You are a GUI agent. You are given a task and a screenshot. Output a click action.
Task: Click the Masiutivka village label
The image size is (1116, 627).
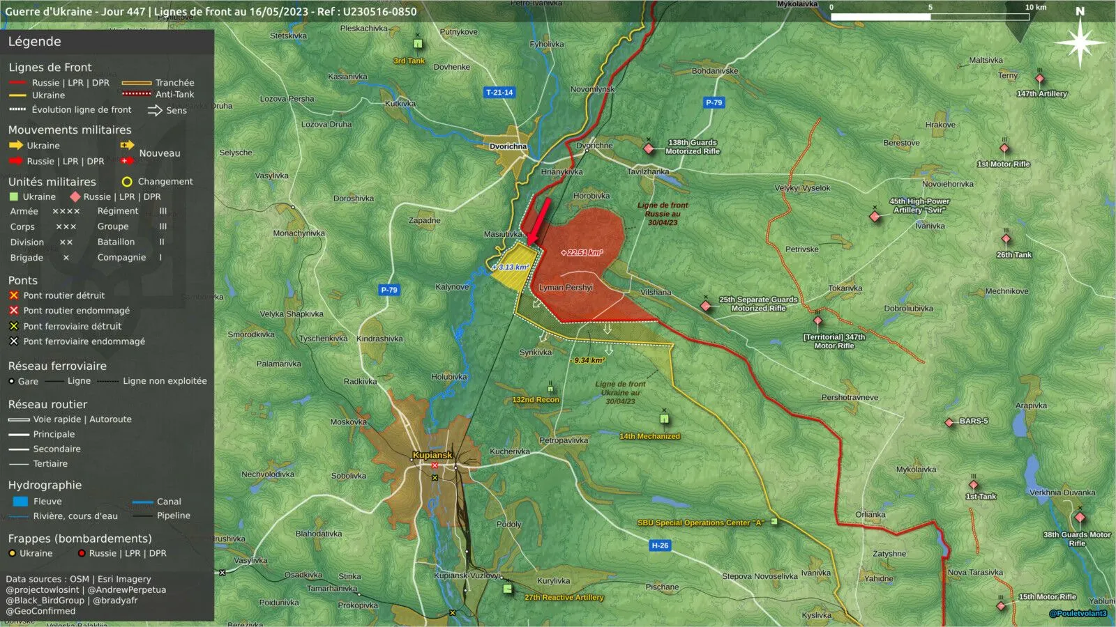(503, 235)
